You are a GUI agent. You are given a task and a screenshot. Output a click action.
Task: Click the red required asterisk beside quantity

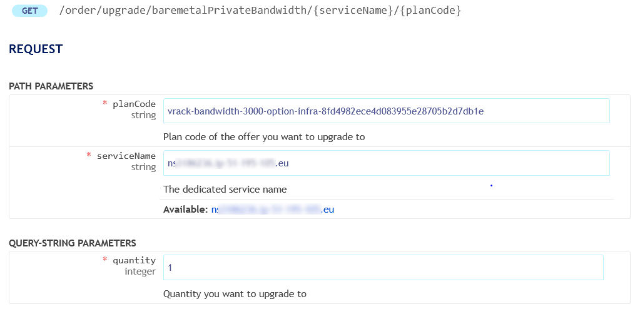pos(105,260)
